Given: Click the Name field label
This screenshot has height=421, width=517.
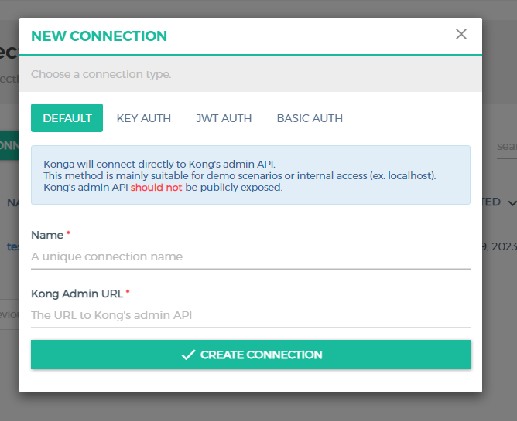Looking at the screenshot, I should (x=47, y=234).
